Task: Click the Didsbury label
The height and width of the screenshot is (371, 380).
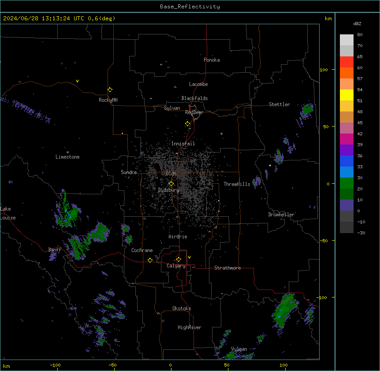Action: [x=169, y=190]
